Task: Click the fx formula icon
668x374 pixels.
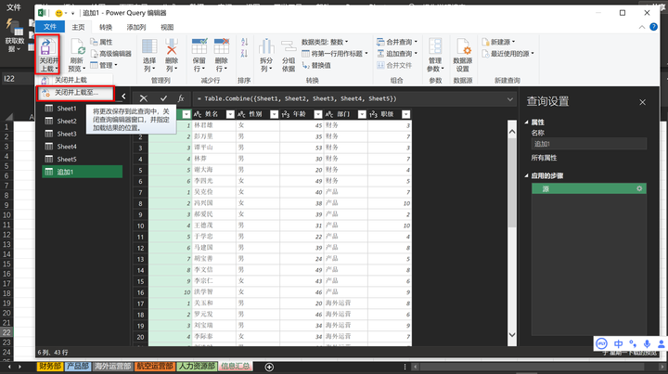Action: click(x=181, y=98)
